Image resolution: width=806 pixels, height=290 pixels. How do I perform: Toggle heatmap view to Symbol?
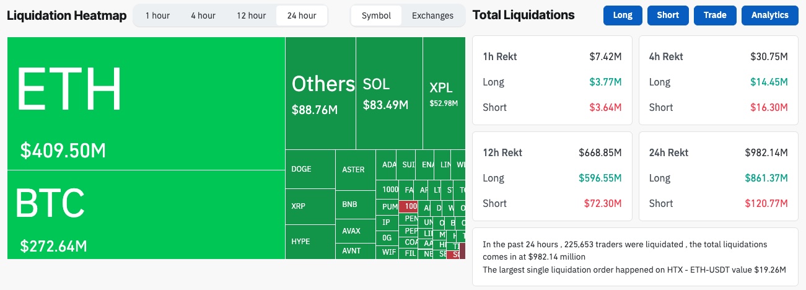(x=376, y=15)
